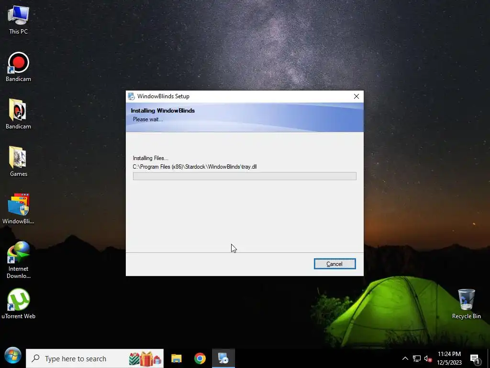This screenshot has width=490, height=368.
Task: Switch to the setup installer taskbar item
Action: [223, 358]
